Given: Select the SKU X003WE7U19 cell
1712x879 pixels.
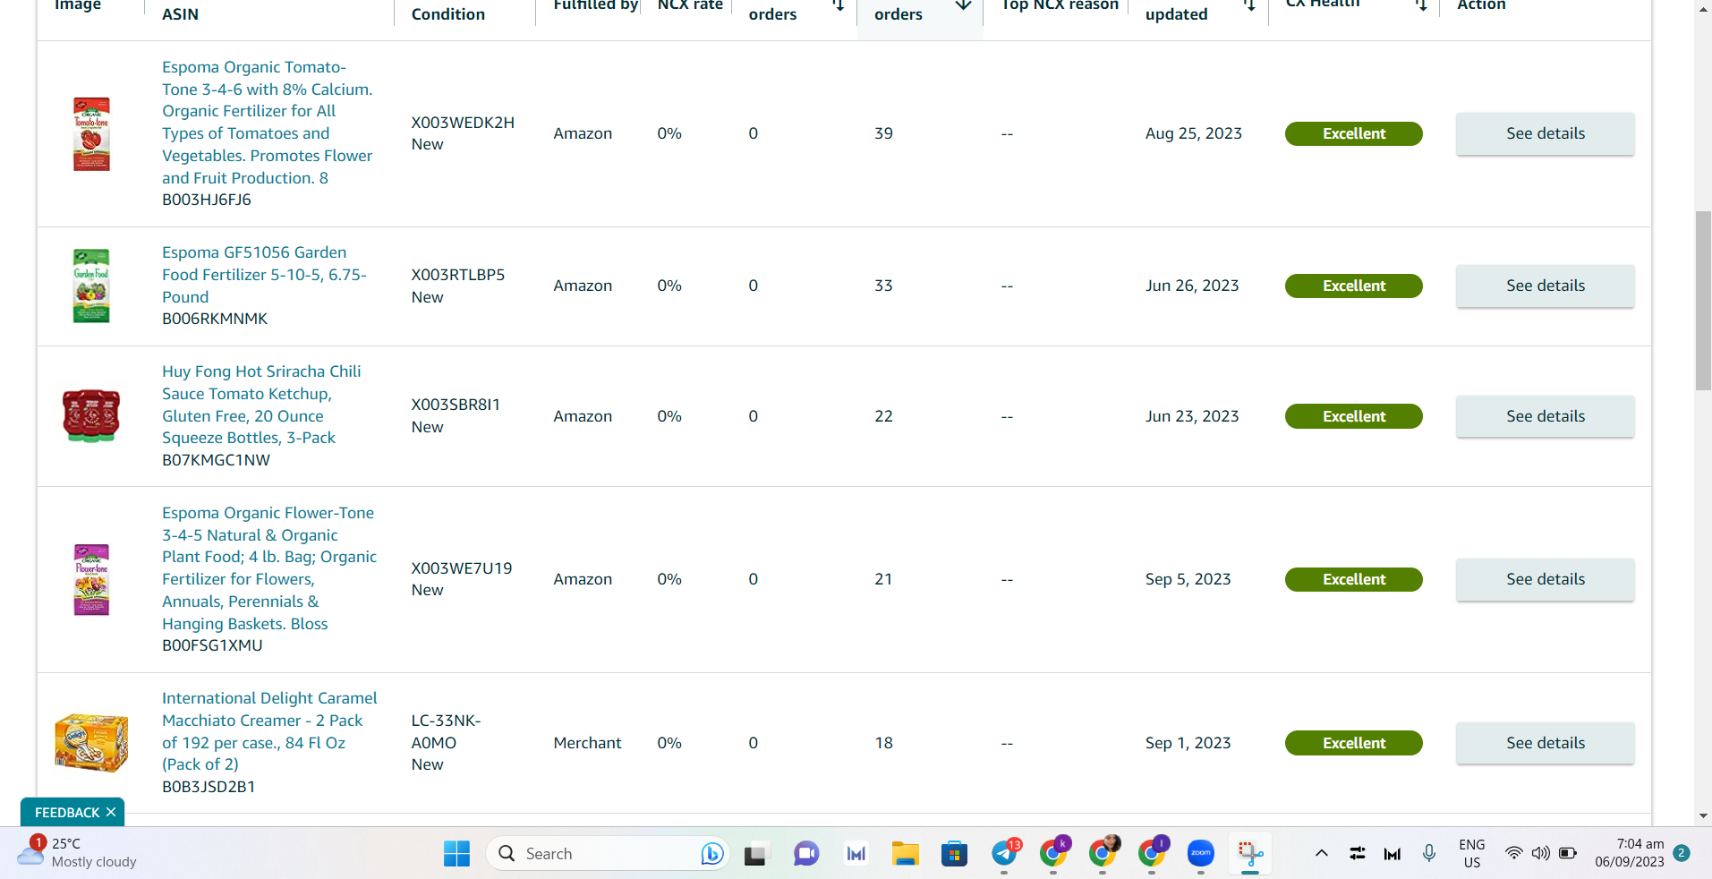Looking at the screenshot, I should click(x=462, y=568).
